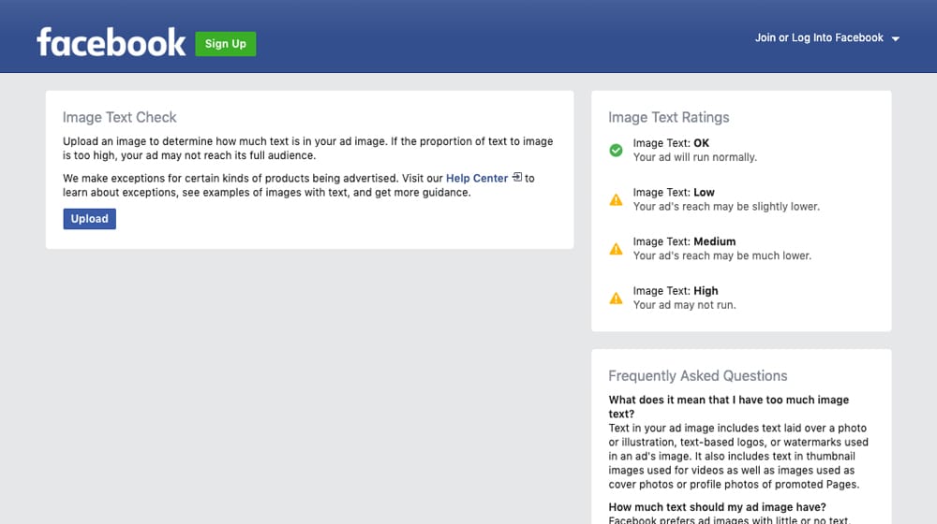The image size is (937, 524).
Task: Click 'Your ad may not run.' text
Action: pyautogui.click(x=684, y=305)
